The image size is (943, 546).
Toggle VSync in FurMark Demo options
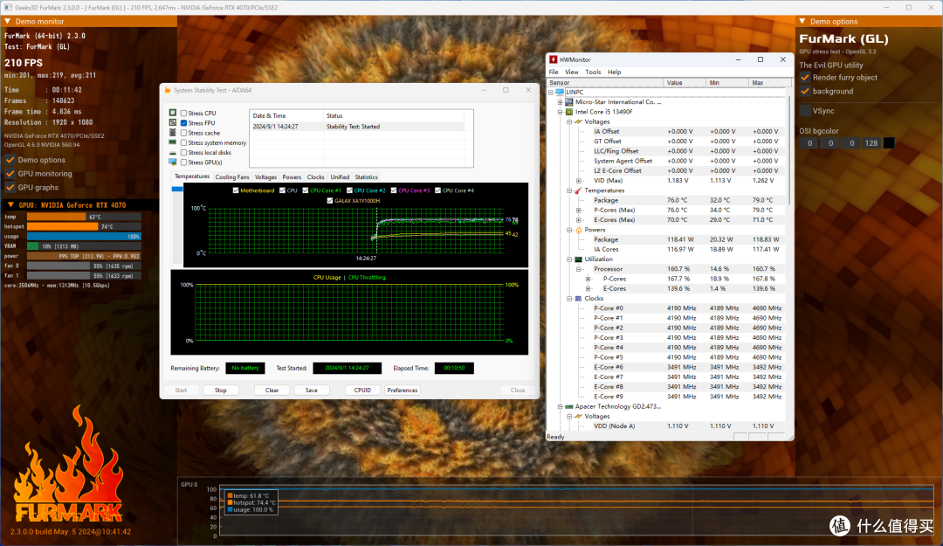805,111
